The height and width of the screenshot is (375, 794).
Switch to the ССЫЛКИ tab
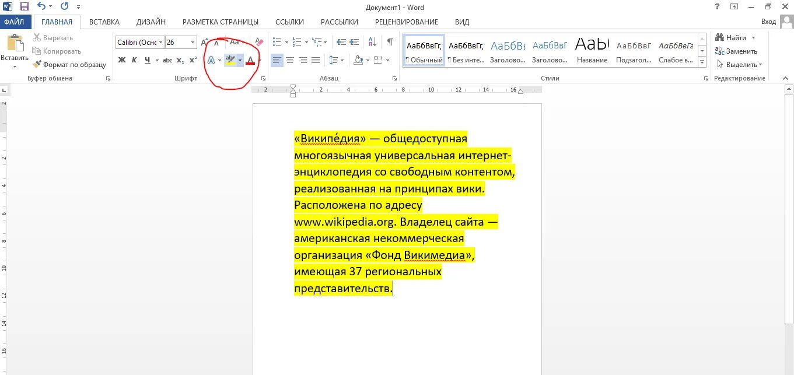pyautogui.click(x=289, y=22)
